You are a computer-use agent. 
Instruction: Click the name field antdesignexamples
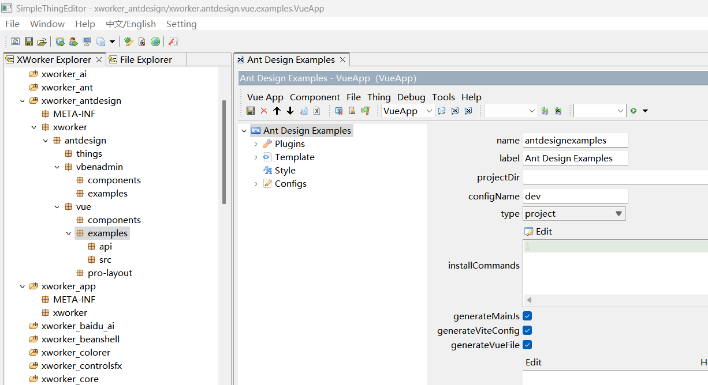click(575, 141)
